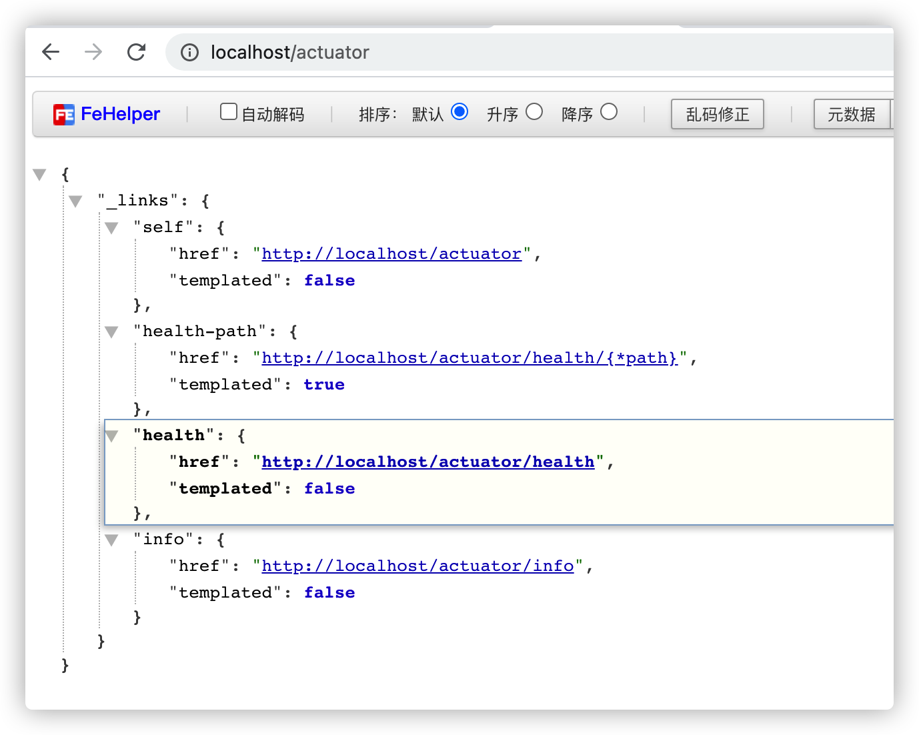Viewport: 919px width, 735px height.
Task: Select the 升序 sort radio button
Action: [x=534, y=112]
